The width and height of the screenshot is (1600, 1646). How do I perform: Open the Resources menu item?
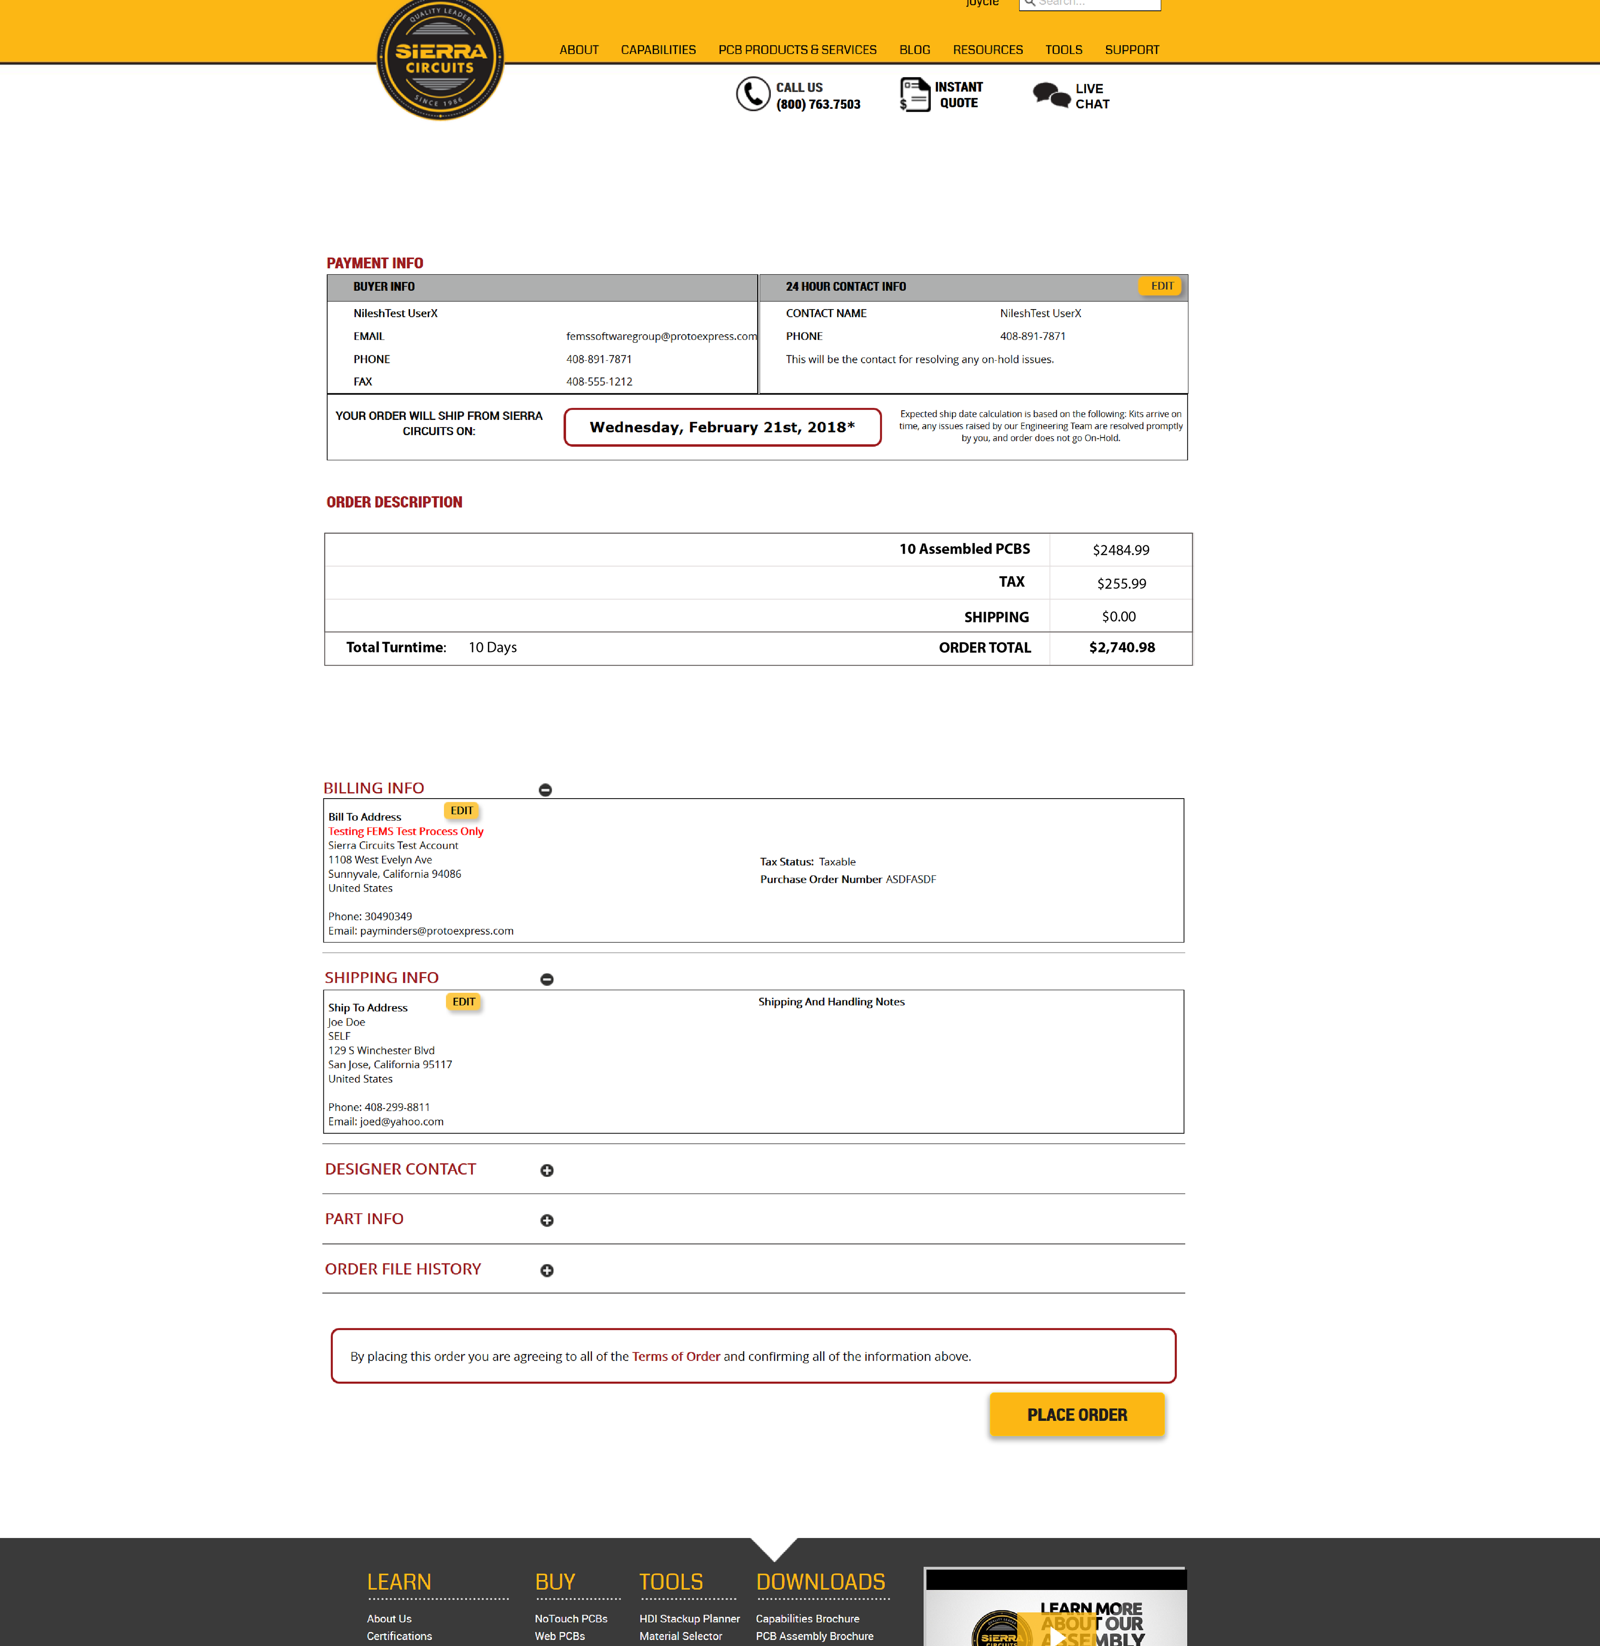[987, 50]
